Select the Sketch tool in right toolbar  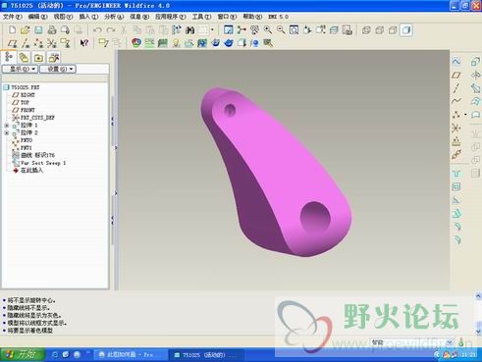tap(456, 61)
